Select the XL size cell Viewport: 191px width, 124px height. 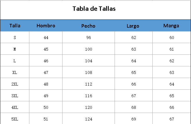click(15, 72)
